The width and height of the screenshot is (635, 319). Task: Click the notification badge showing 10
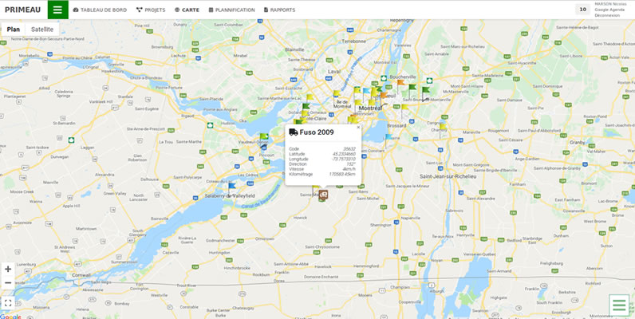(582, 10)
